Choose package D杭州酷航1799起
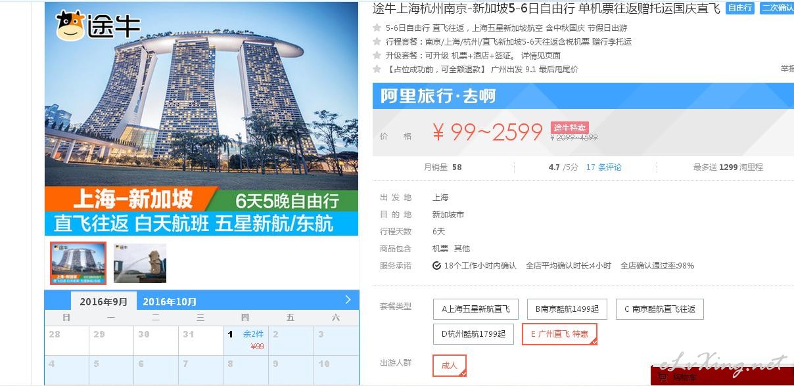The image size is (794, 386). pyautogui.click(x=473, y=334)
